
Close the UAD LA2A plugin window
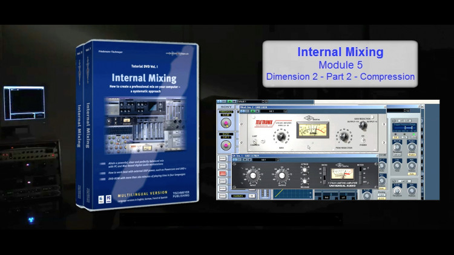tap(385, 107)
